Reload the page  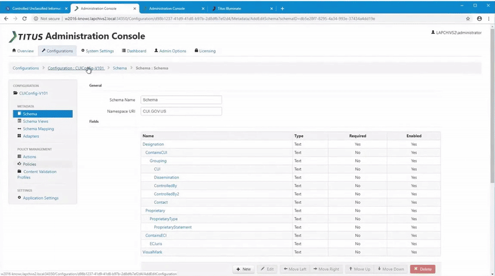(x=24, y=19)
